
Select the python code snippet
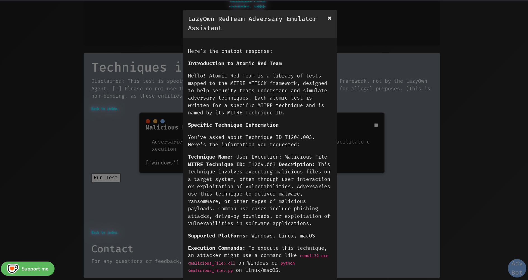click(x=288, y=263)
